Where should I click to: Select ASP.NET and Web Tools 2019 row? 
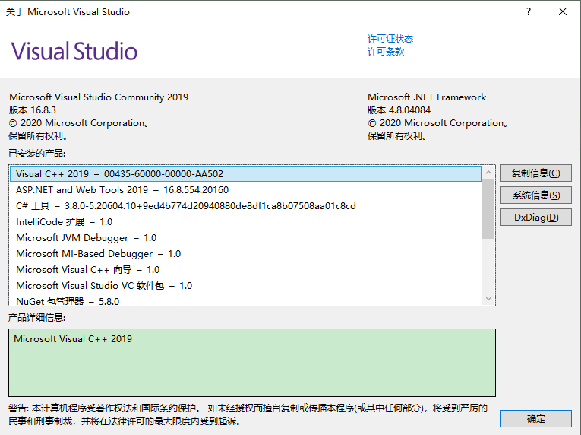(x=245, y=189)
